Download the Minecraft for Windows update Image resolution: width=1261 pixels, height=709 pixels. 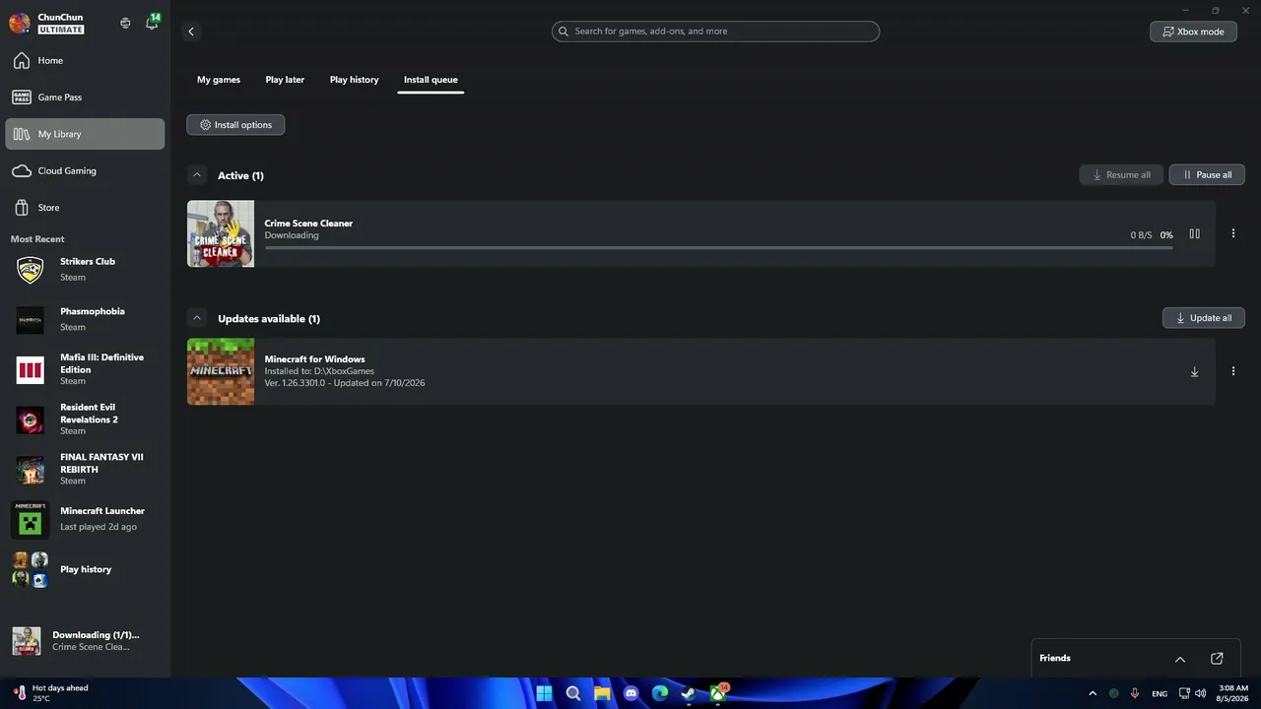(1194, 372)
